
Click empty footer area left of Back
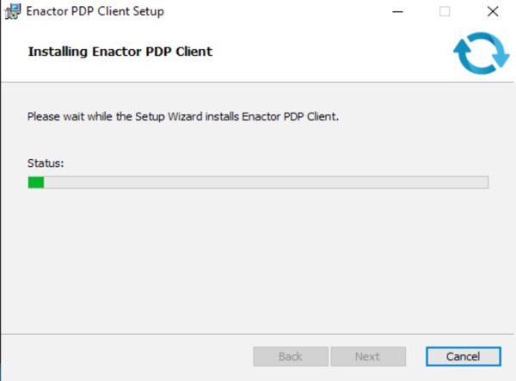coord(129,356)
